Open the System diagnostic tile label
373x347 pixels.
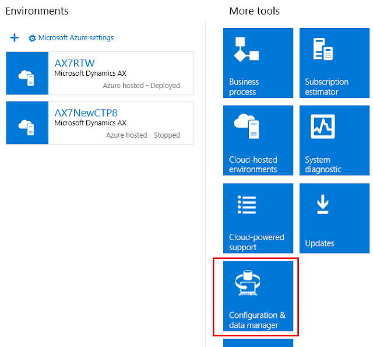(x=323, y=164)
